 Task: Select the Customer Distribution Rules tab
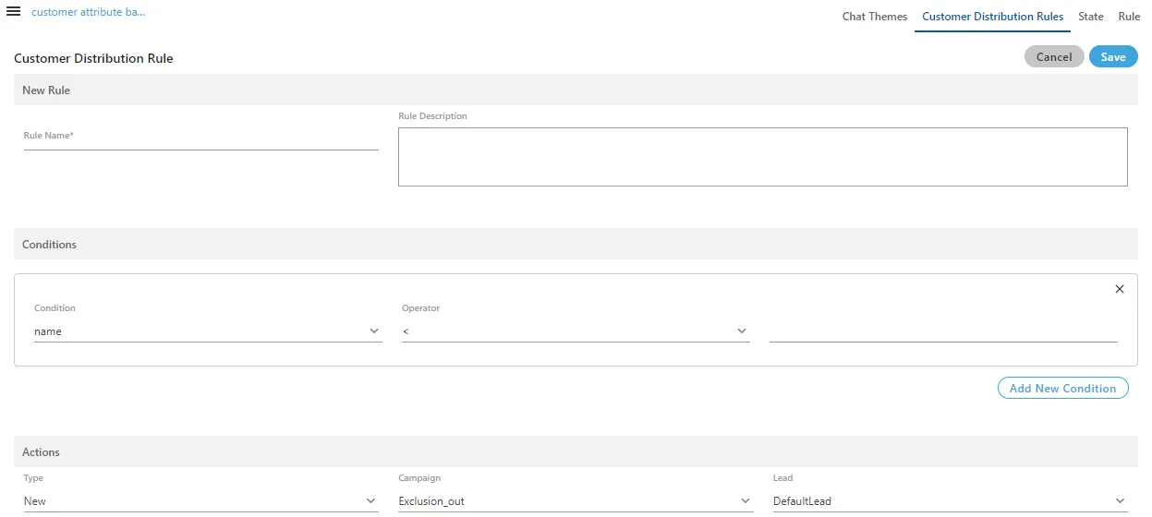992,17
